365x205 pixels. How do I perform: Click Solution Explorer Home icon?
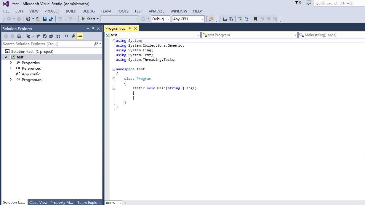(19, 36)
